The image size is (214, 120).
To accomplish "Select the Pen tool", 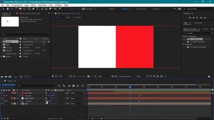I will (33, 9).
